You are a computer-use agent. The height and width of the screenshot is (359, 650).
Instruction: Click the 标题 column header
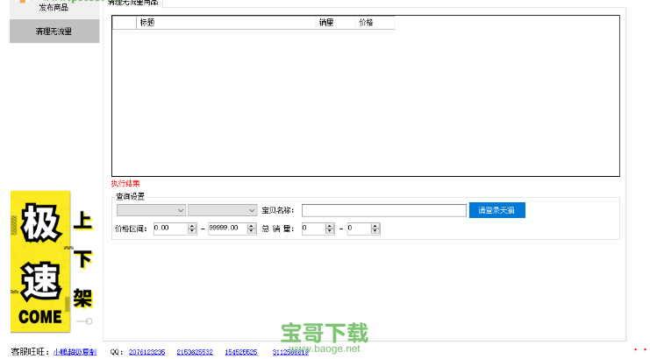226,23
